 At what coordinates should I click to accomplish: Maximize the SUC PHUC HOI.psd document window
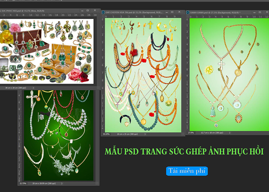88,11
